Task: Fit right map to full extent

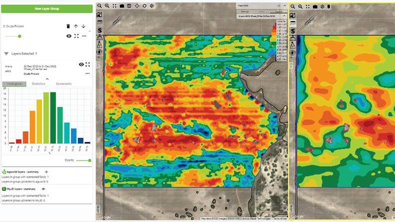Action: coord(308,6)
